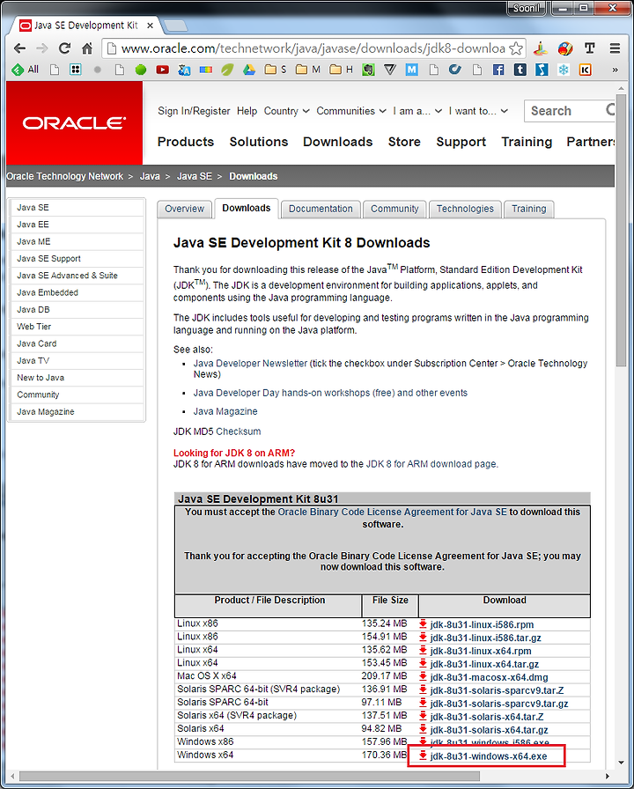Click Oracle Technology Network breadcrumb
Image resolution: width=634 pixels, height=789 pixels.
tap(64, 176)
